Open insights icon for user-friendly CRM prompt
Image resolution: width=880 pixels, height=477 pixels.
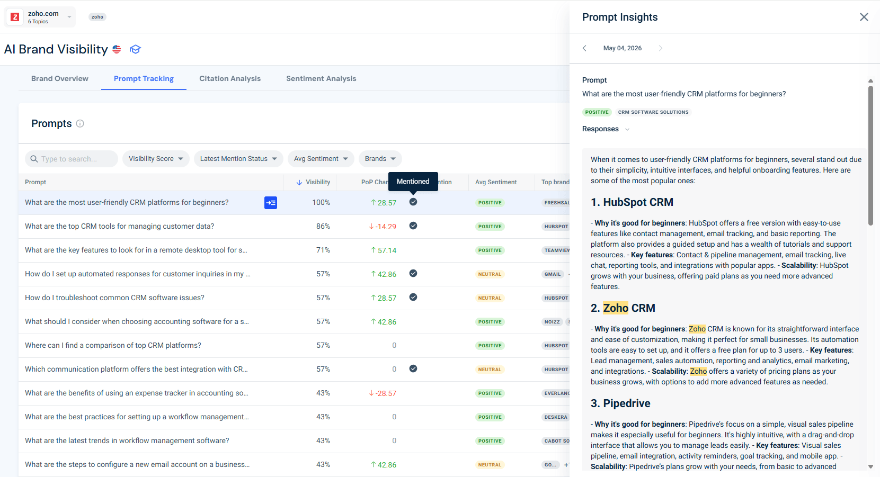pos(271,203)
